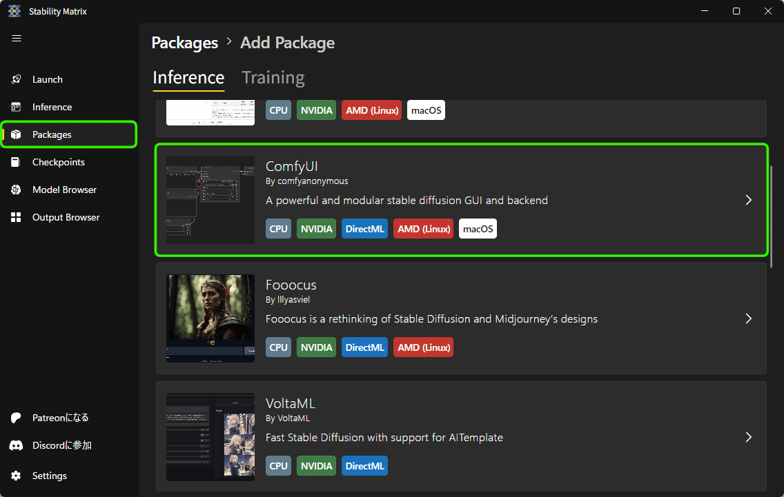The height and width of the screenshot is (497, 784).
Task: Click the Fooocus DirectML badge
Action: click(x=364, y=347)
